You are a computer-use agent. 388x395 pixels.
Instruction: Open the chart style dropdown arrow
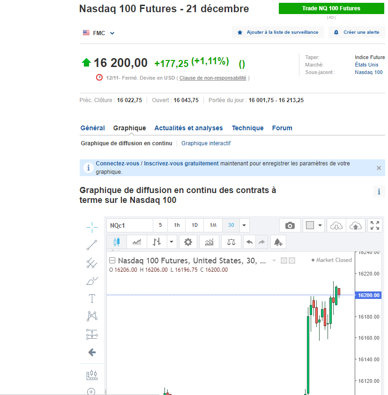pos(172,242)
